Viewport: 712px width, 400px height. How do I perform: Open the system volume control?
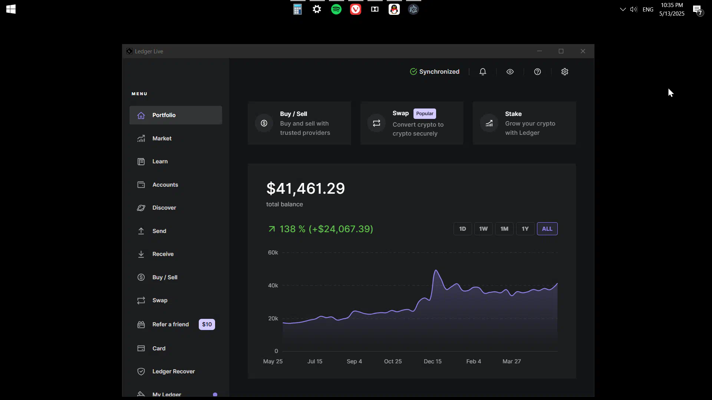pyautogui.click(x=633, y=9)
